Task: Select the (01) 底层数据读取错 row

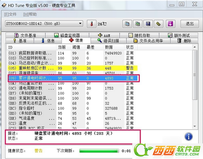Action: (x=73, y=53)
